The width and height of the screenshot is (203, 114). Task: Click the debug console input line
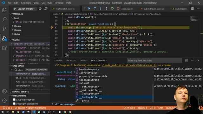pos(114,104)
